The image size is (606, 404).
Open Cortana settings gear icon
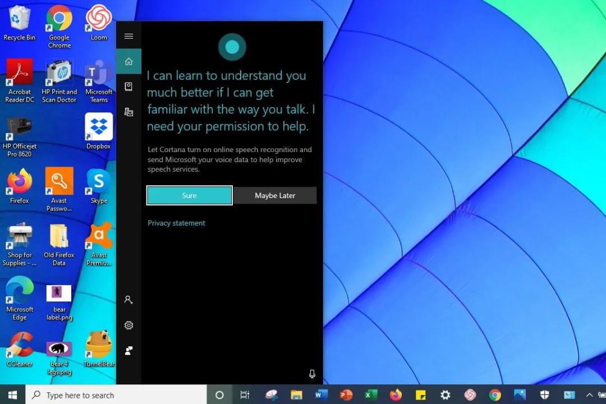tap(128, 325)
